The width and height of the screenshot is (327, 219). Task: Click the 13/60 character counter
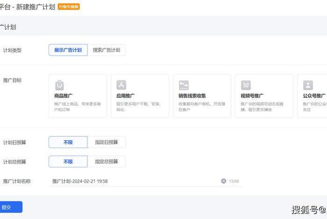click(234, 181)
